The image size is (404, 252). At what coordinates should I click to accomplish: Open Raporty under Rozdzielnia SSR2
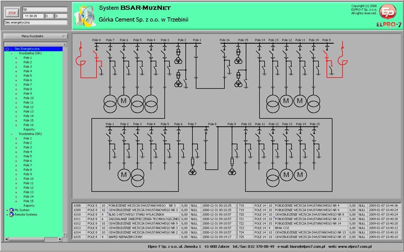coord(29,206)
